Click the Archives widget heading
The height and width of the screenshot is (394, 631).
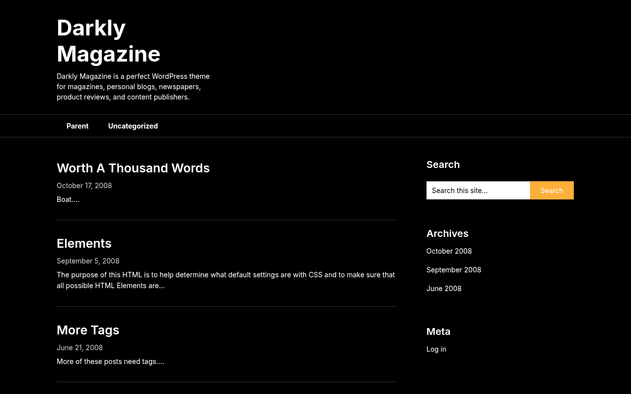coord(448,233)
